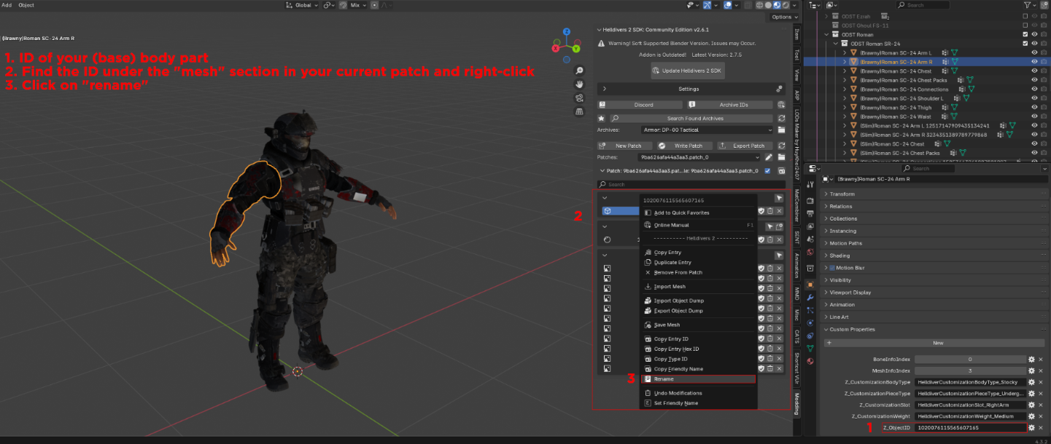Enable the ODST Ghoul FS-11 collection checkbox
This screenshot has height=444, width=1051.
1025,25
